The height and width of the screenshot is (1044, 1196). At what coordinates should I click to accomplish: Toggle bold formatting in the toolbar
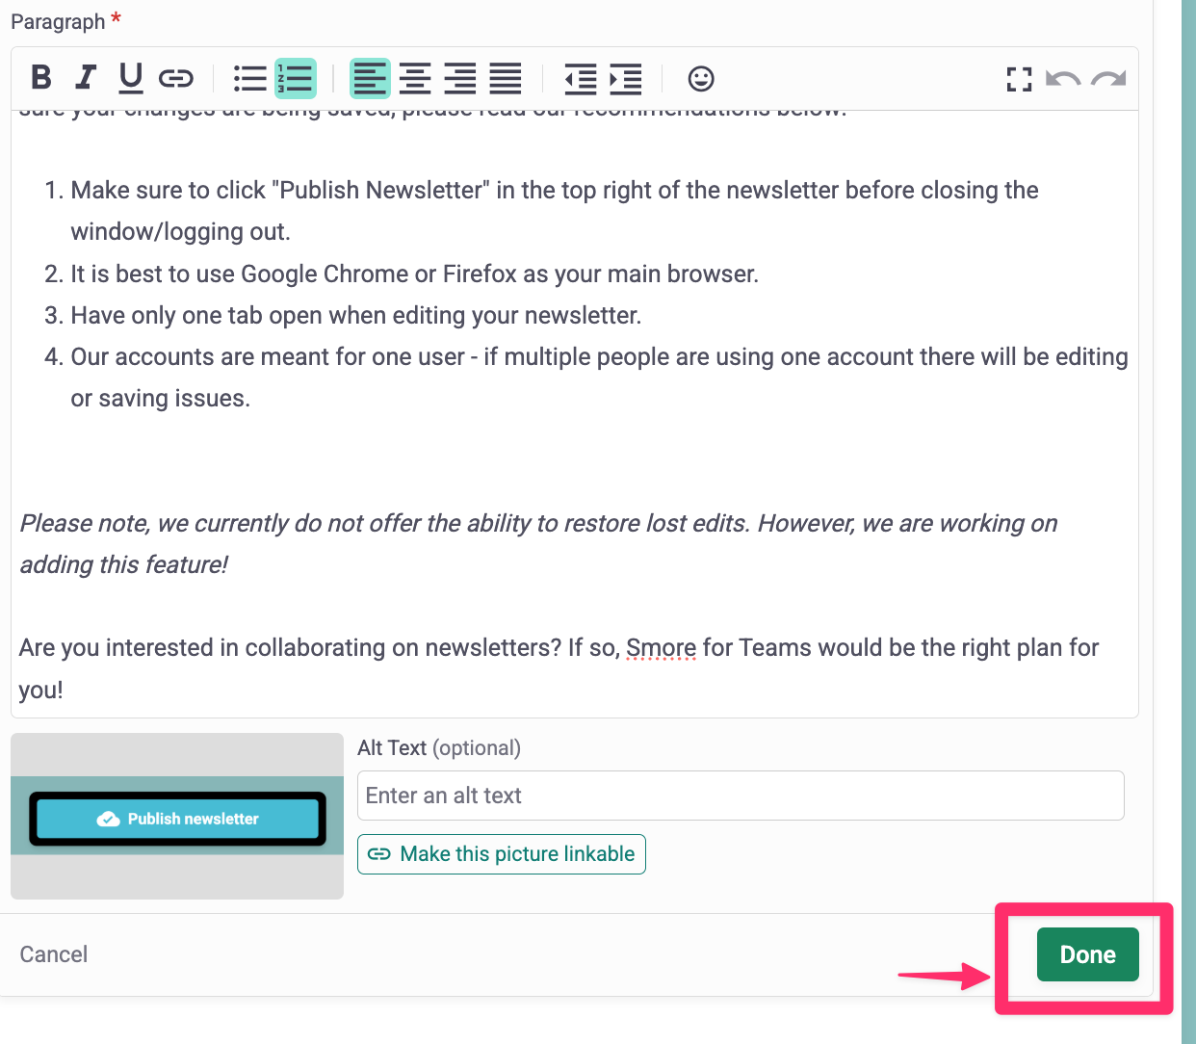click(x=40, y=77)
